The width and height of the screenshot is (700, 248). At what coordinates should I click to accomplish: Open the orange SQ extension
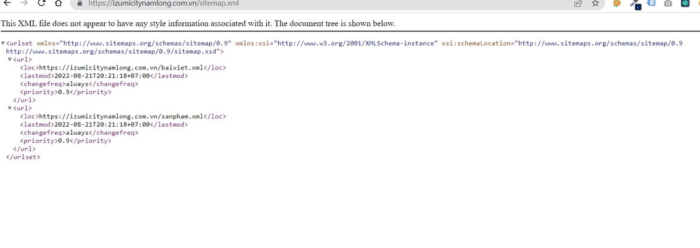pyautogui.click(x=617, y=3)
